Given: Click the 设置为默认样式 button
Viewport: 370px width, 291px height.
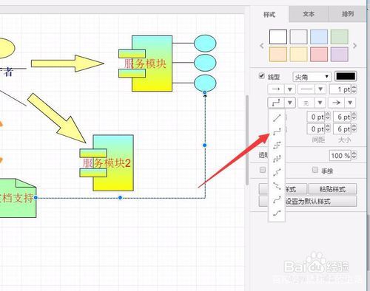Looking at the screenshot, I should pos(308,201).
